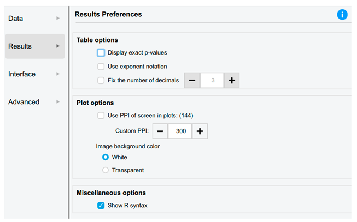Image resolution: width=357 pixels, height=222 pixels.
Task: Select Transparent background radio button
Action: (x=106, y=170)
